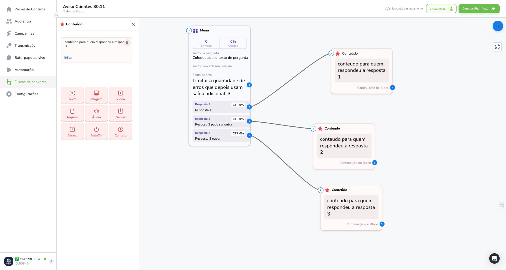The width and height of the screenshot is (506, 270).
Task: Add an Imagem content element
Action: click(x=96, y=95)
